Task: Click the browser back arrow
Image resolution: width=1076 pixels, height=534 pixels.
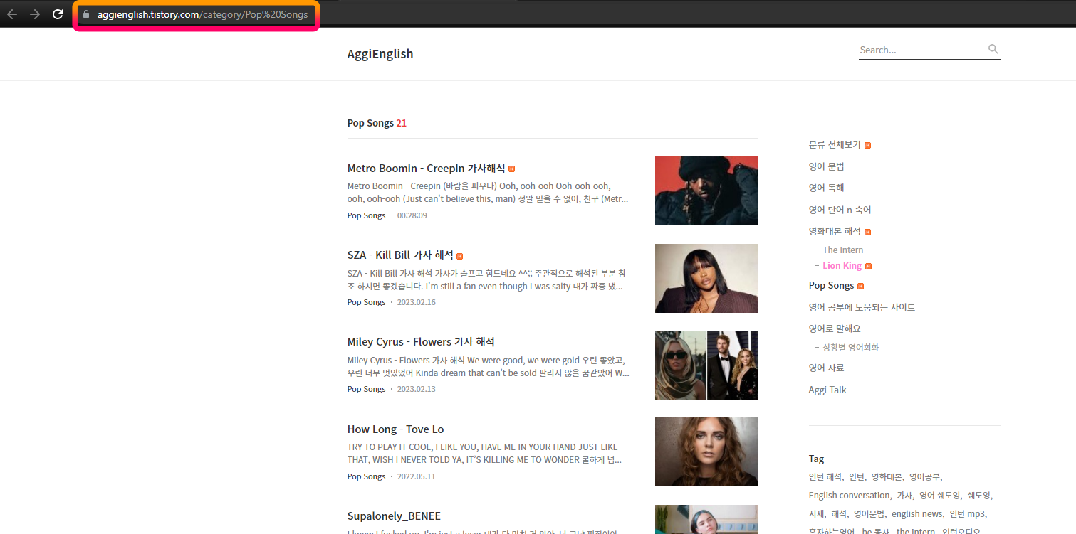Action: [x=12, y=14]
